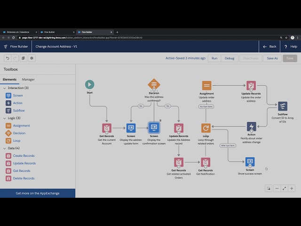The image size is (301, 226).
Task: Click the 'No' decision connector label
Action: coord(141,106)
